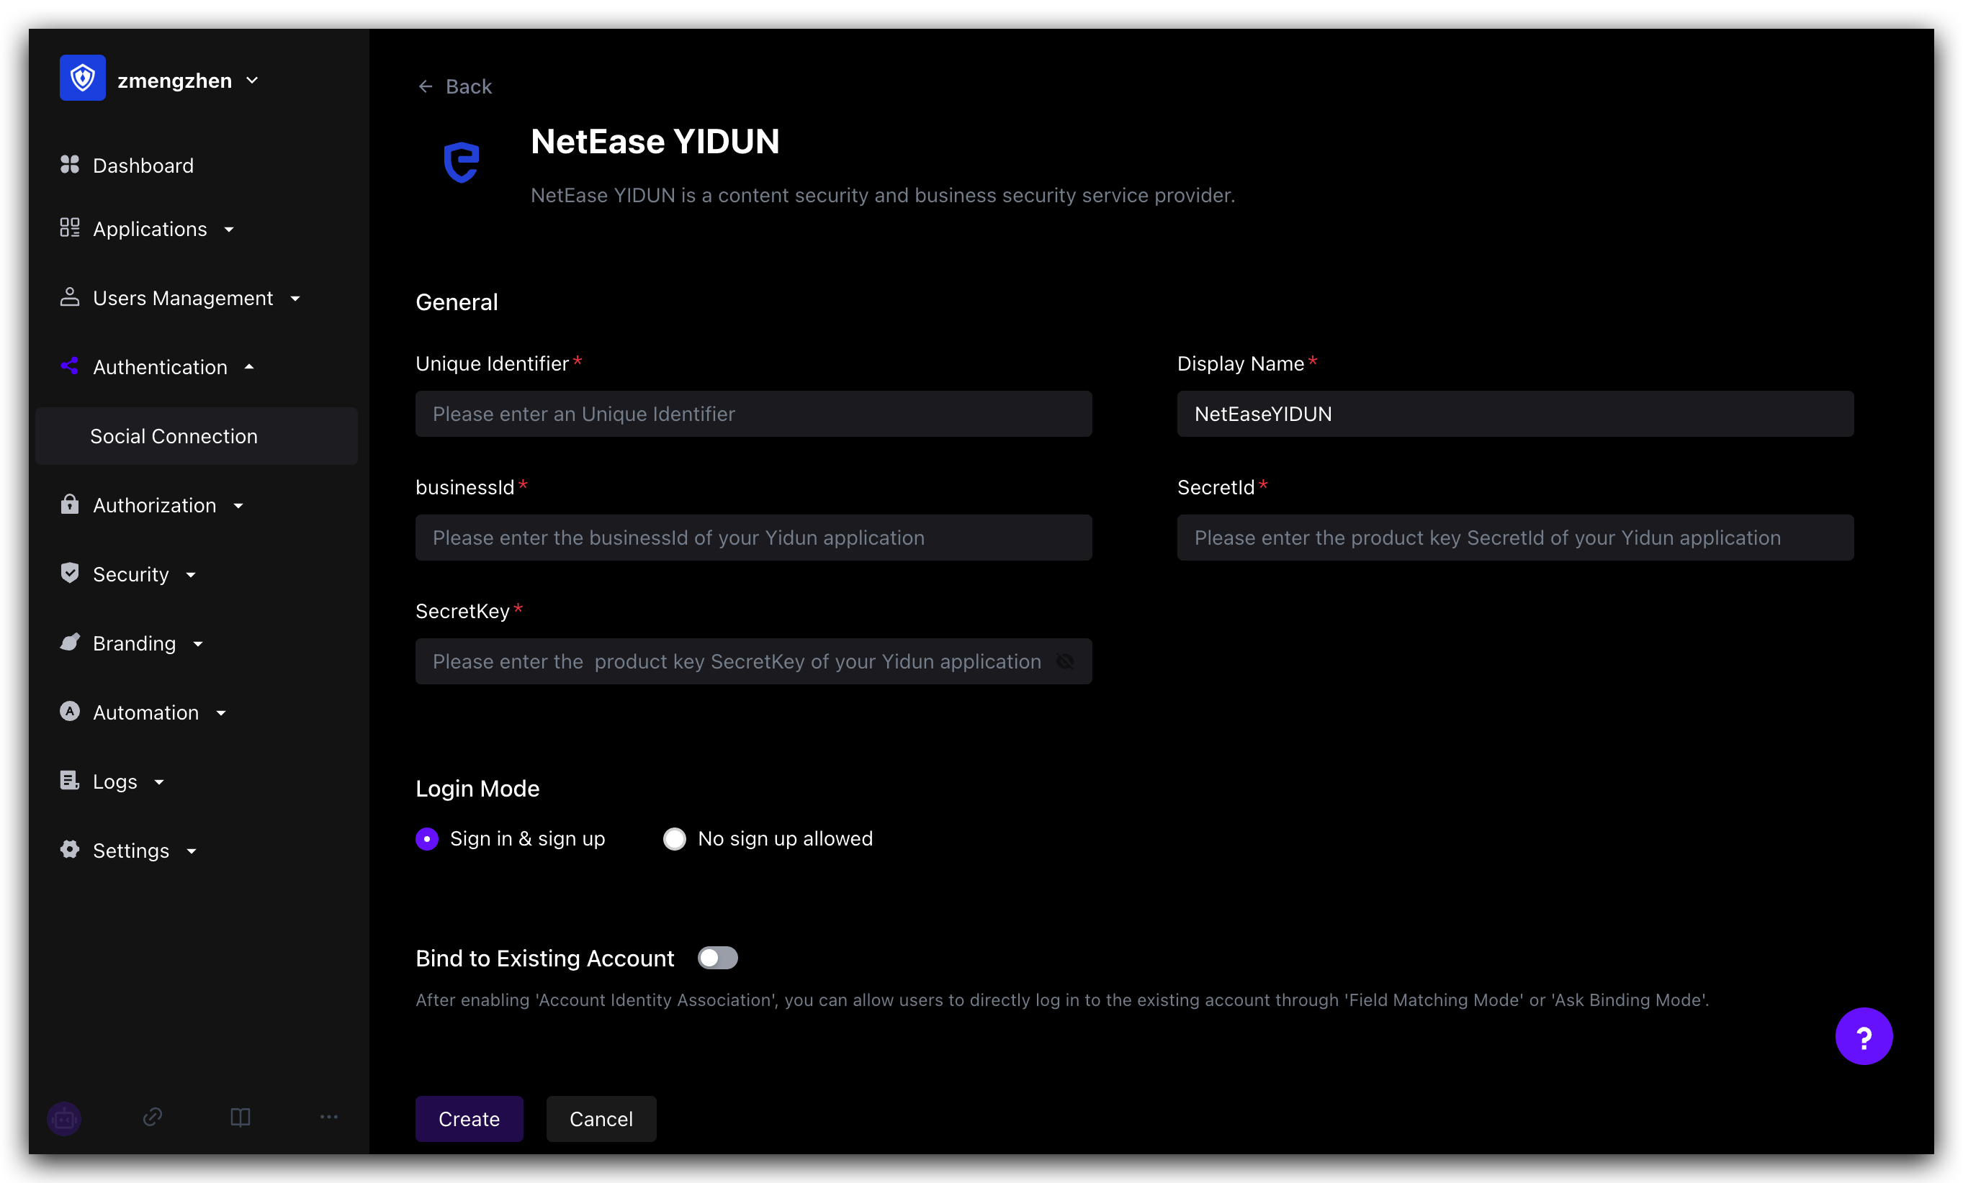Click the shield logo next to zmengzhen
Image resolution: width=1963 pixels, height=1183 pixels.
[83, 78]
